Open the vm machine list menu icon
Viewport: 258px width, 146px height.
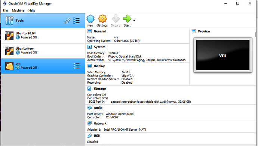click(76, 66)
